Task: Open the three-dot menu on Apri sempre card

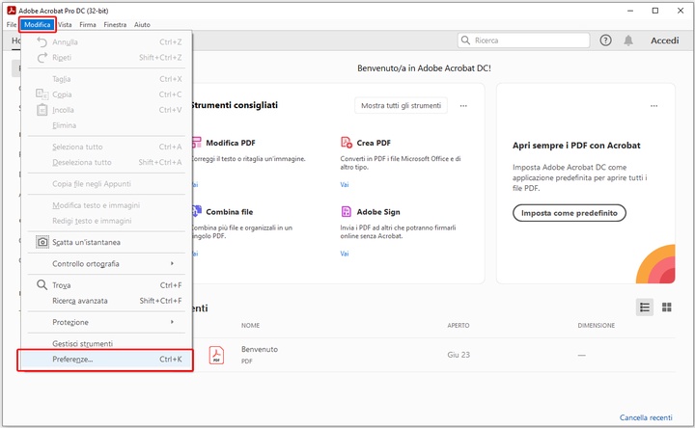Action: (x=653, y=106)
